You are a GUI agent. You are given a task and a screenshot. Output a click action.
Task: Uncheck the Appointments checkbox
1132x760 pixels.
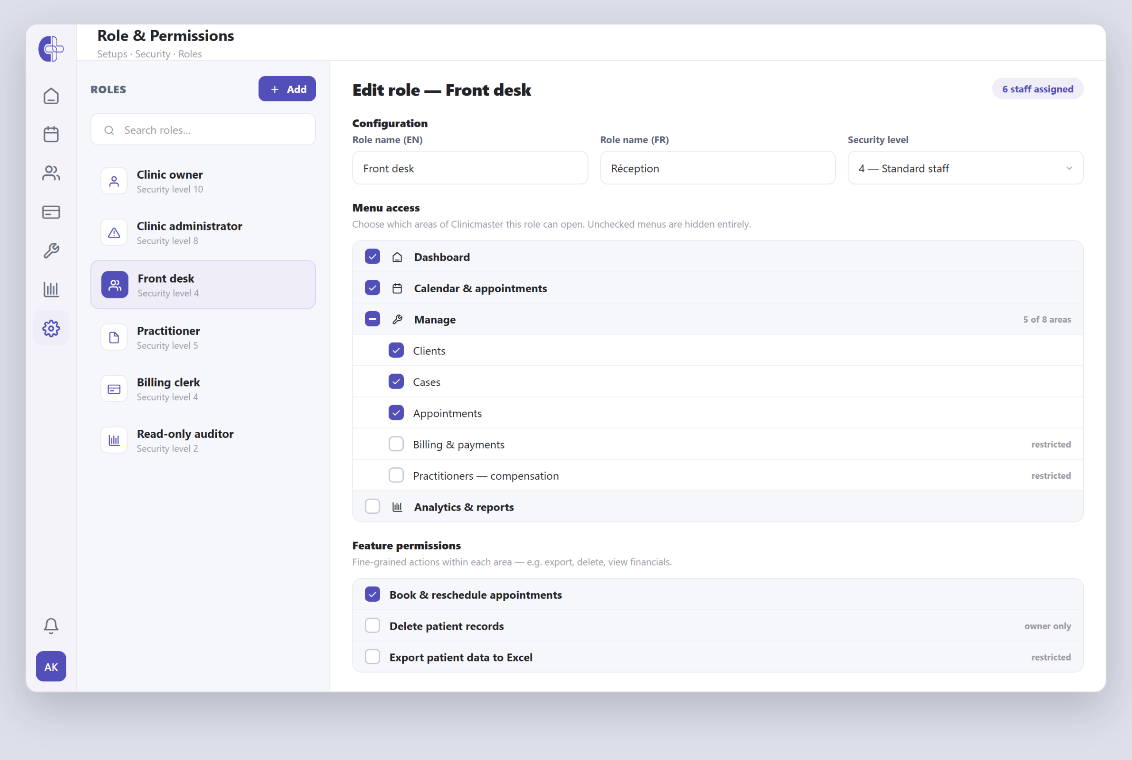point(396,412)
